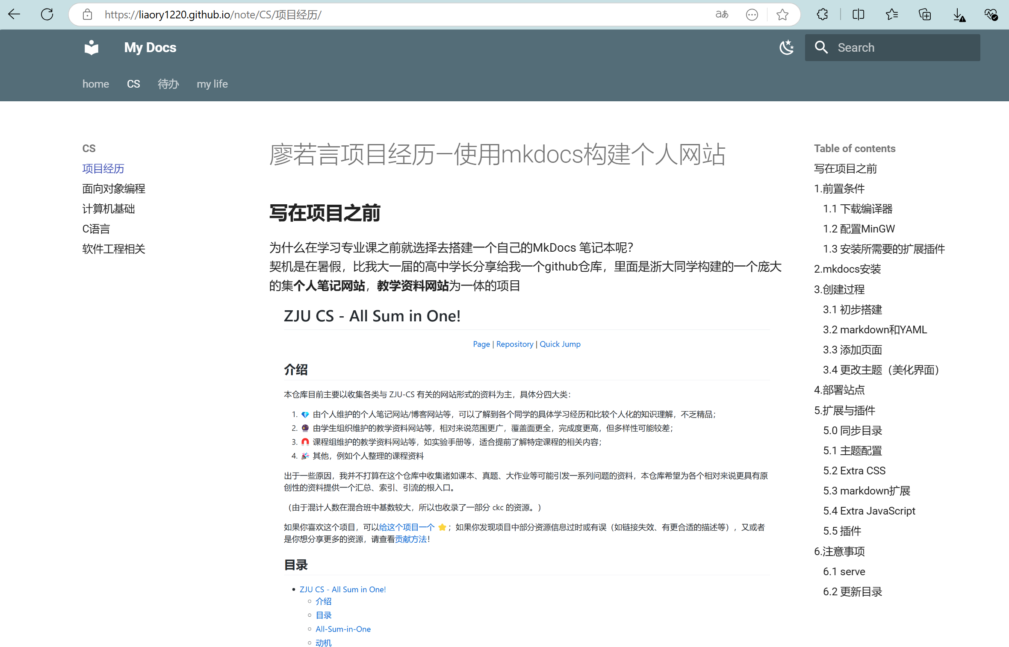Jump to 3.2 markdown和YAML section
The height and width of the screenshot is (647, 1009).
875,329
